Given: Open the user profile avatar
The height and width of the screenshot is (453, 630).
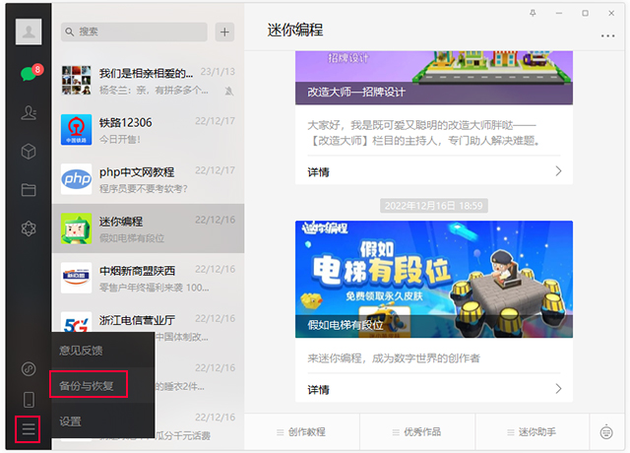Looking at the screenshot, I should [29, 32].
